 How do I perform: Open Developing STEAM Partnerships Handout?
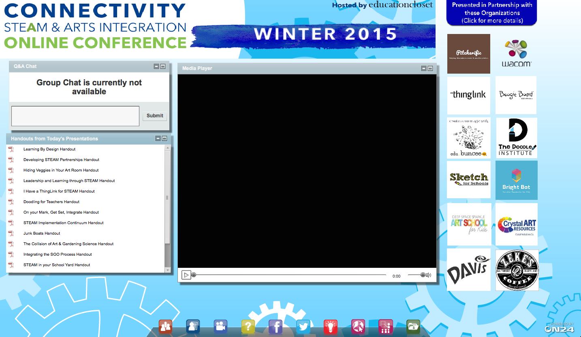pyautogui.click(x=61, y=160)
